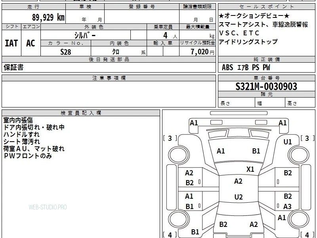Viewport: 317px width, 238px height.
Task: Click the U2 roof mark on the diagram
Action: (239, 197)
